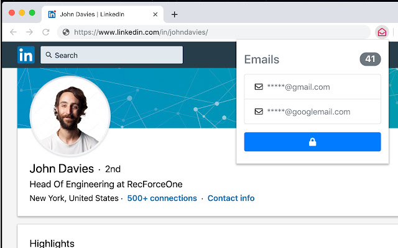Click the Highlights section heading
This screenshot has height=248, width=398.
coord(52,243)
